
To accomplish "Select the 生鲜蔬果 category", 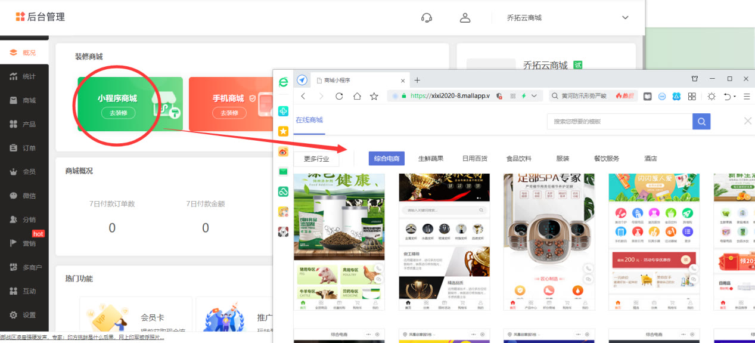I will click(x=431, y=159).
